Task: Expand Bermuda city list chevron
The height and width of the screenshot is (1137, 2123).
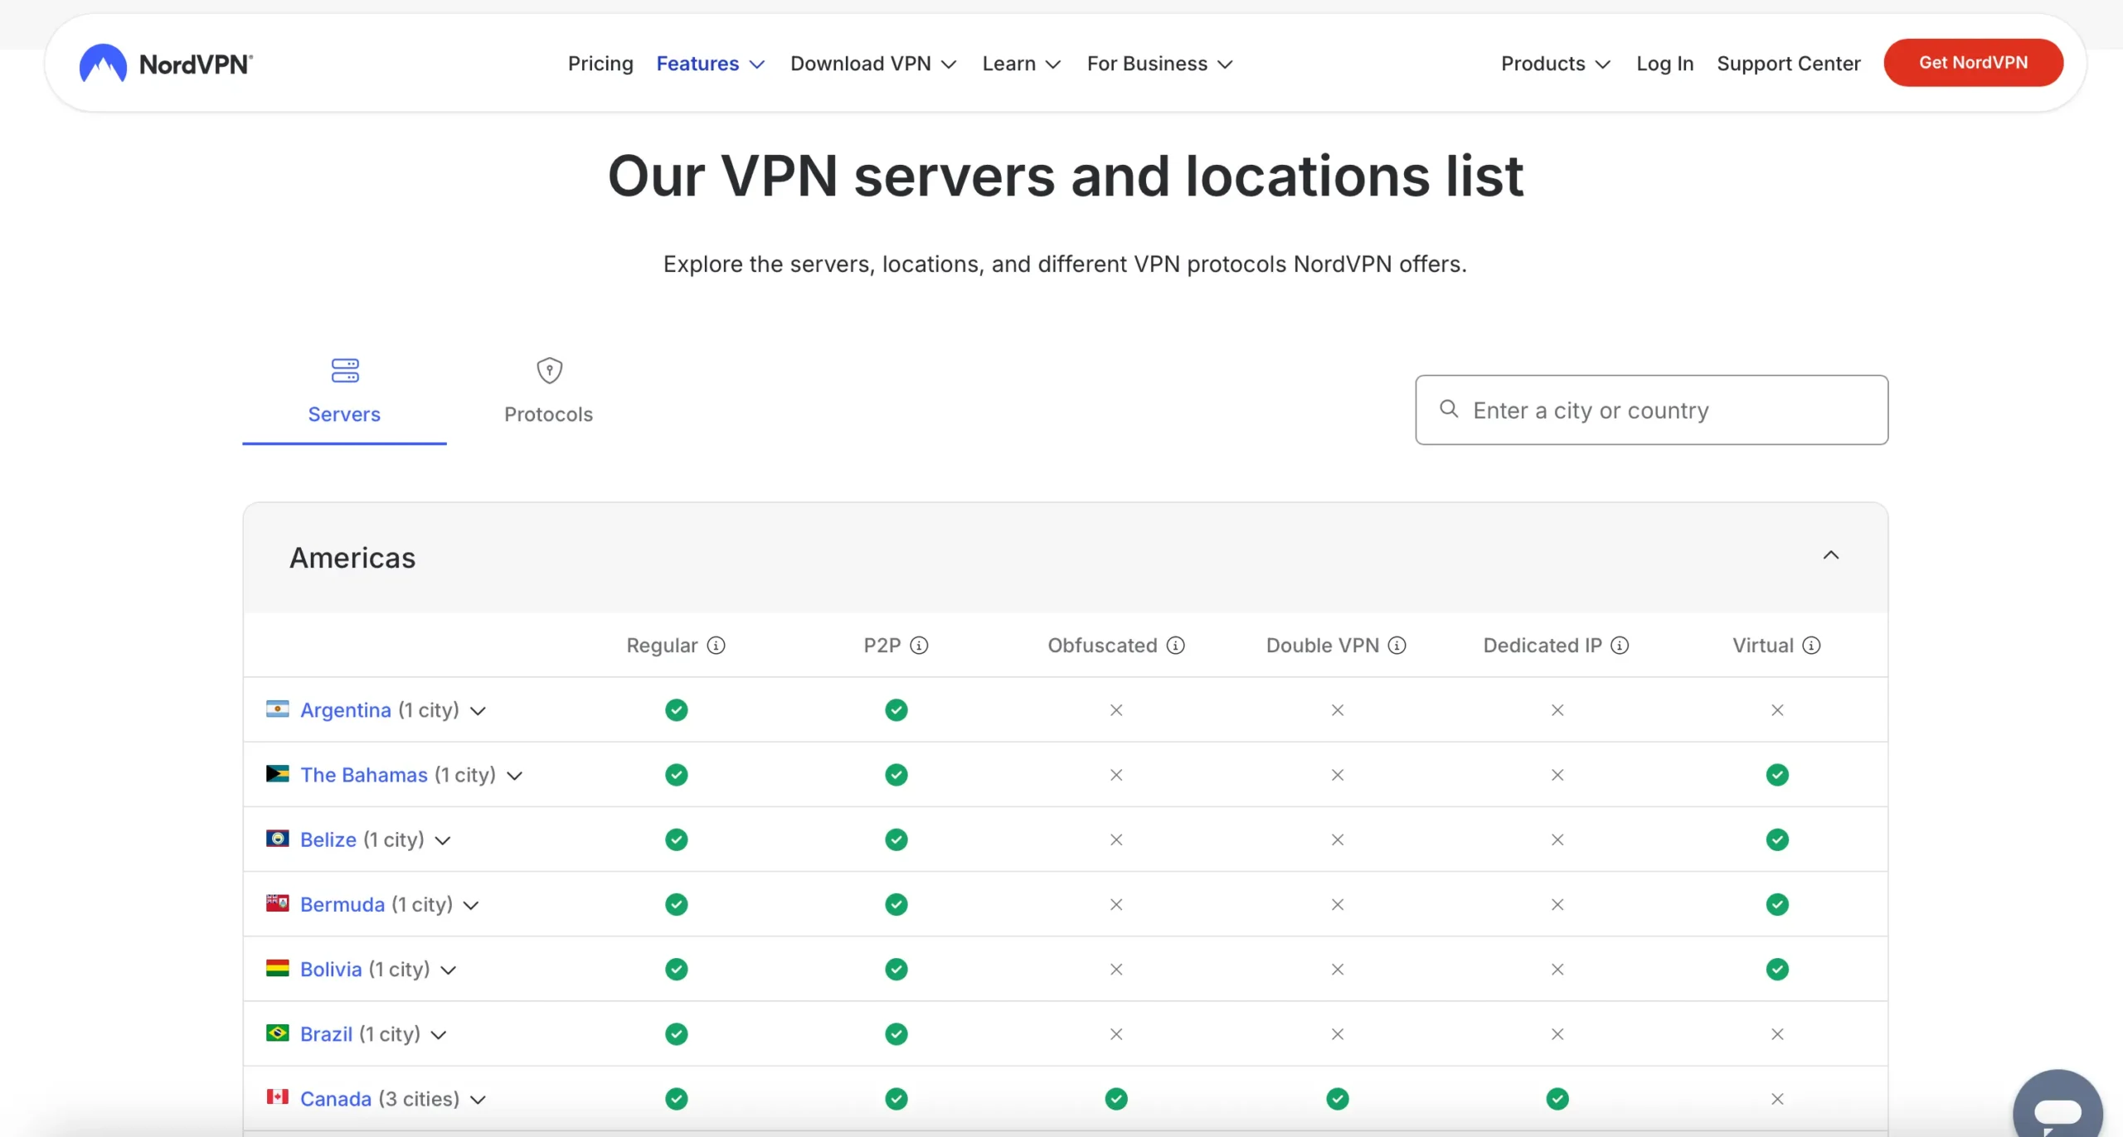Action: point(471,905)
